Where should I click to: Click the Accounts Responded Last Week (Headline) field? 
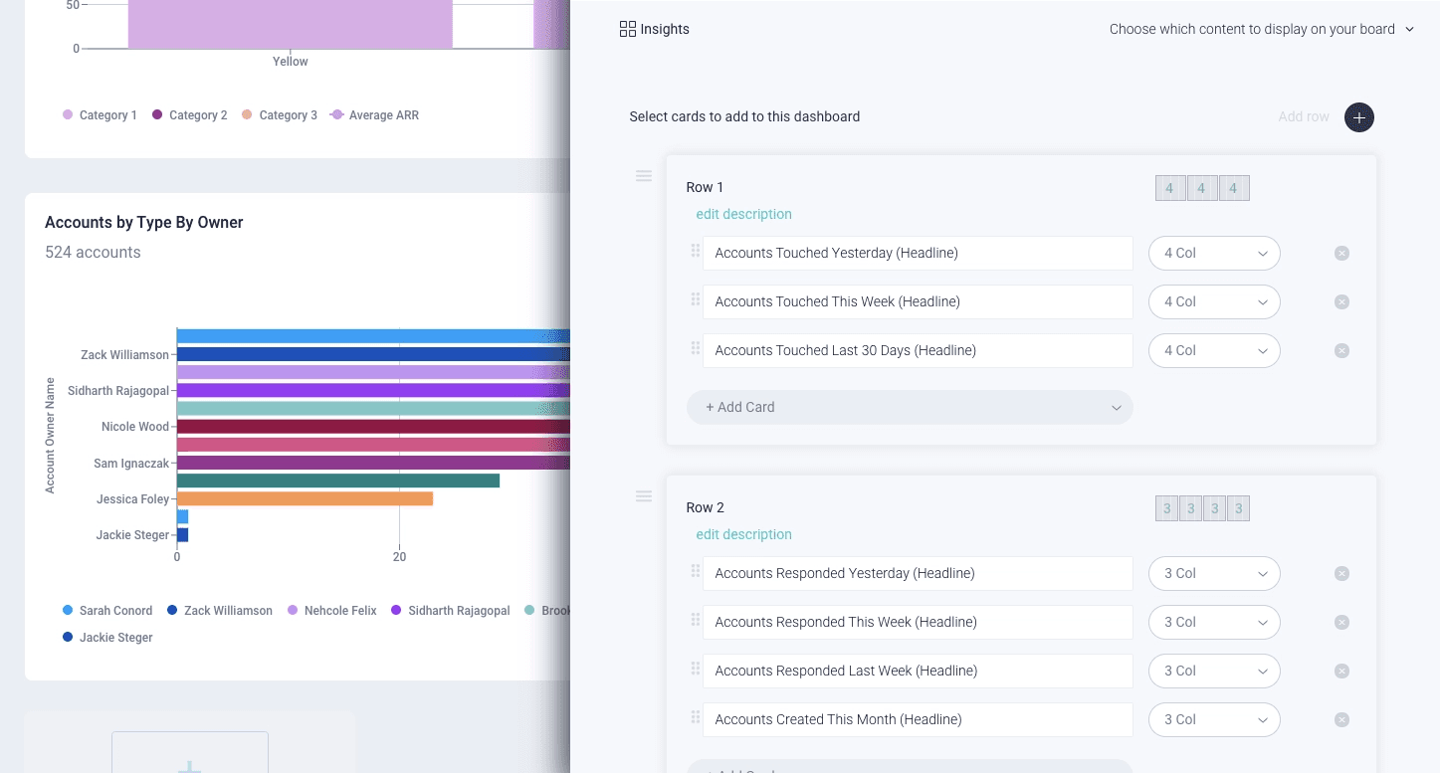coord(918,671)
